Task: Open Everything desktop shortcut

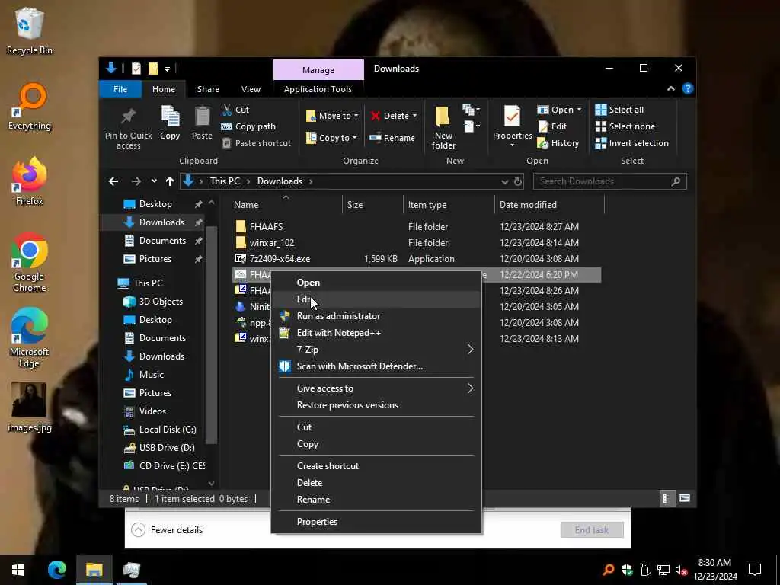Action: coord(30,107)
